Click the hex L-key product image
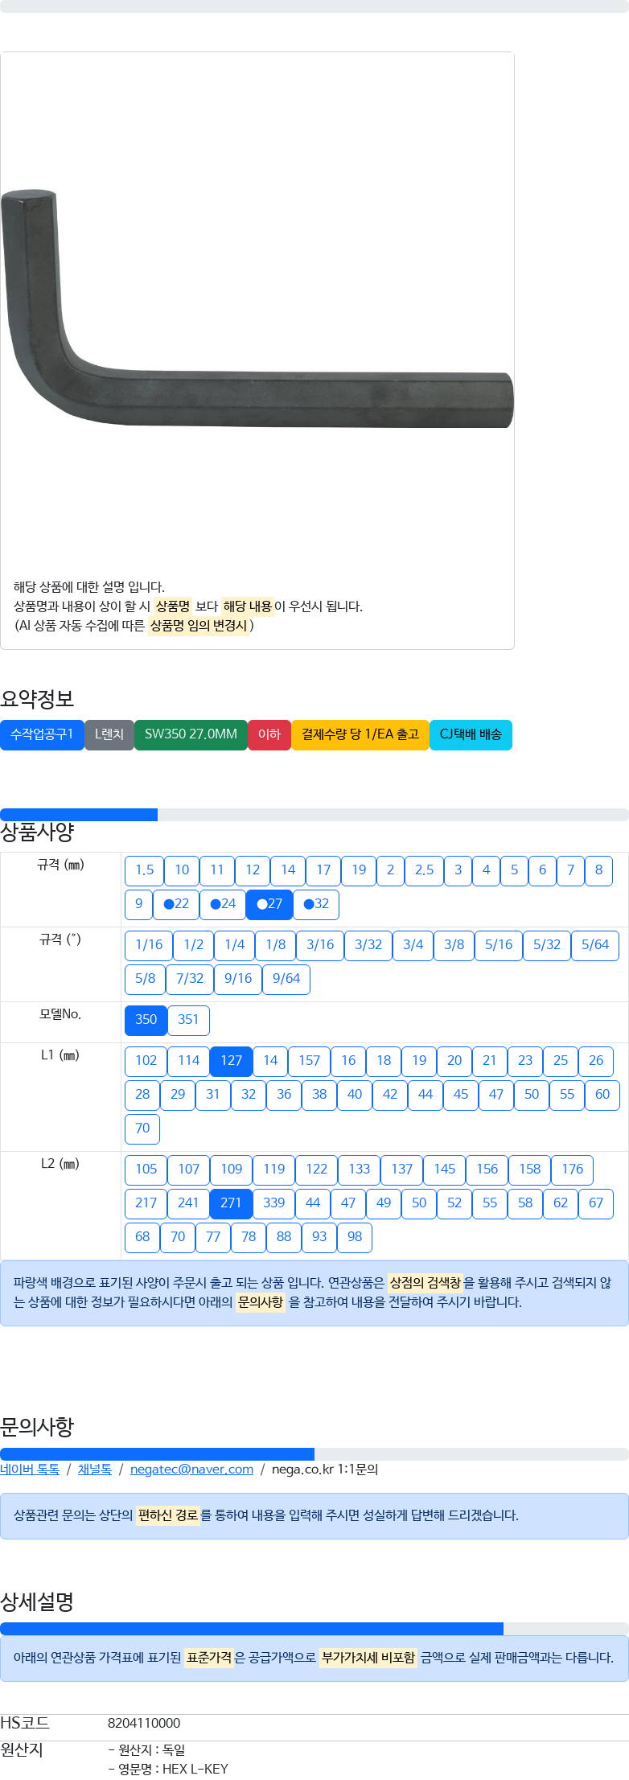The height and width of the screenshot is (1780, 629). pyautogui.click(x=257, y=310)
